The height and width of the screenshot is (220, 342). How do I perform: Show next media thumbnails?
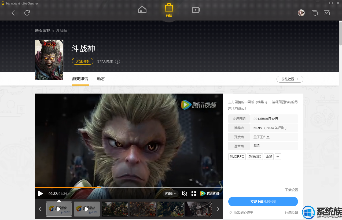coord(218,209)
